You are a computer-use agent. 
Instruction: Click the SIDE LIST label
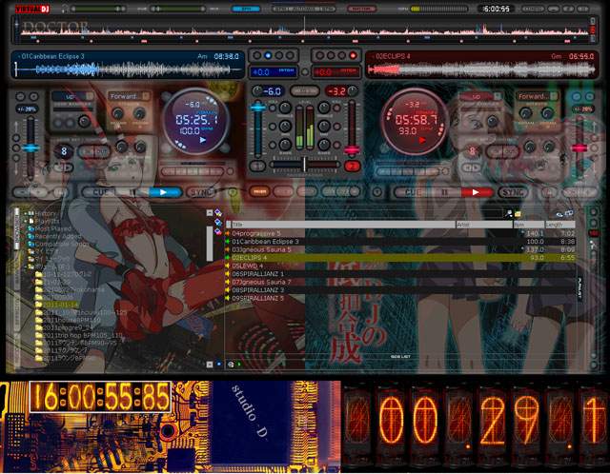(x=400, y=356)
